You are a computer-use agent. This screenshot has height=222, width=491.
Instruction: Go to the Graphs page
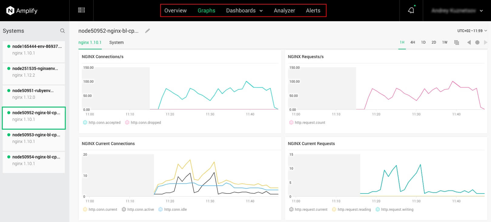pyautogui.click(x=207, y=11)
